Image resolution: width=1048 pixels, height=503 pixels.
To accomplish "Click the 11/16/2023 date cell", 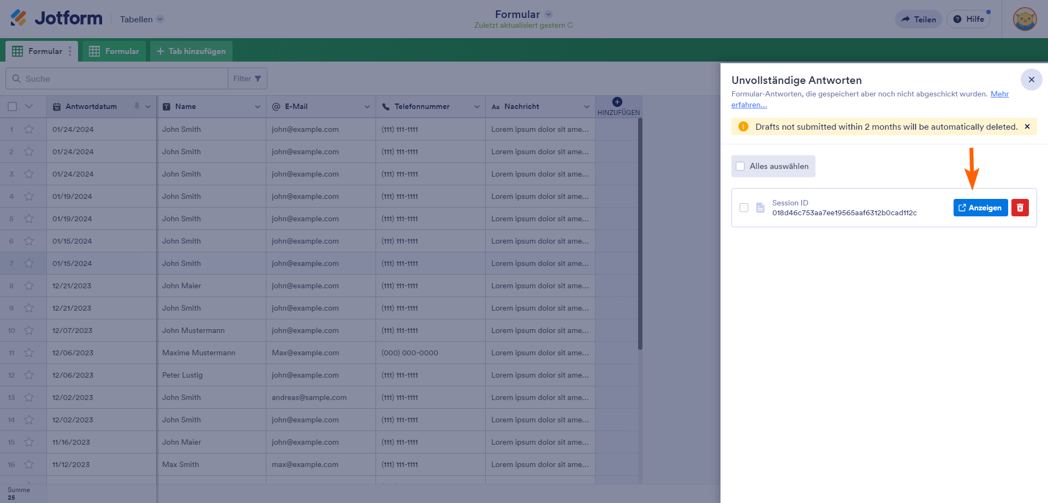I will coord(102,442).
